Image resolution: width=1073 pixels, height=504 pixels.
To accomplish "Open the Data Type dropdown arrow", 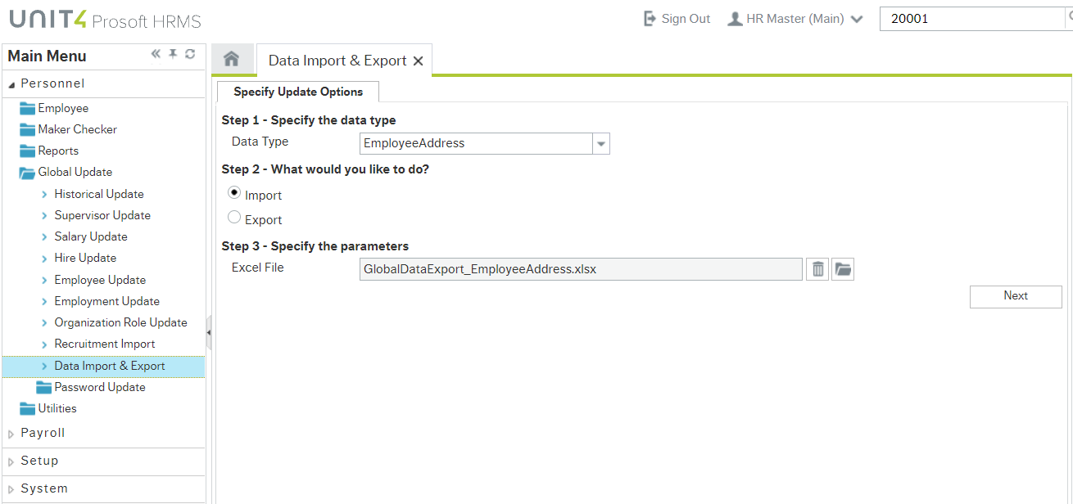I will click(601, 143).
